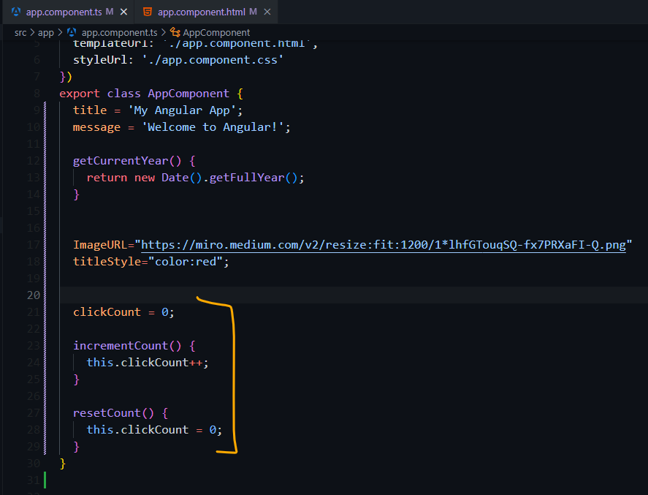This screenshot has width=648, height=495.
Task: Click the 'styleUrl' property on line 6
Action: point(100,60)
